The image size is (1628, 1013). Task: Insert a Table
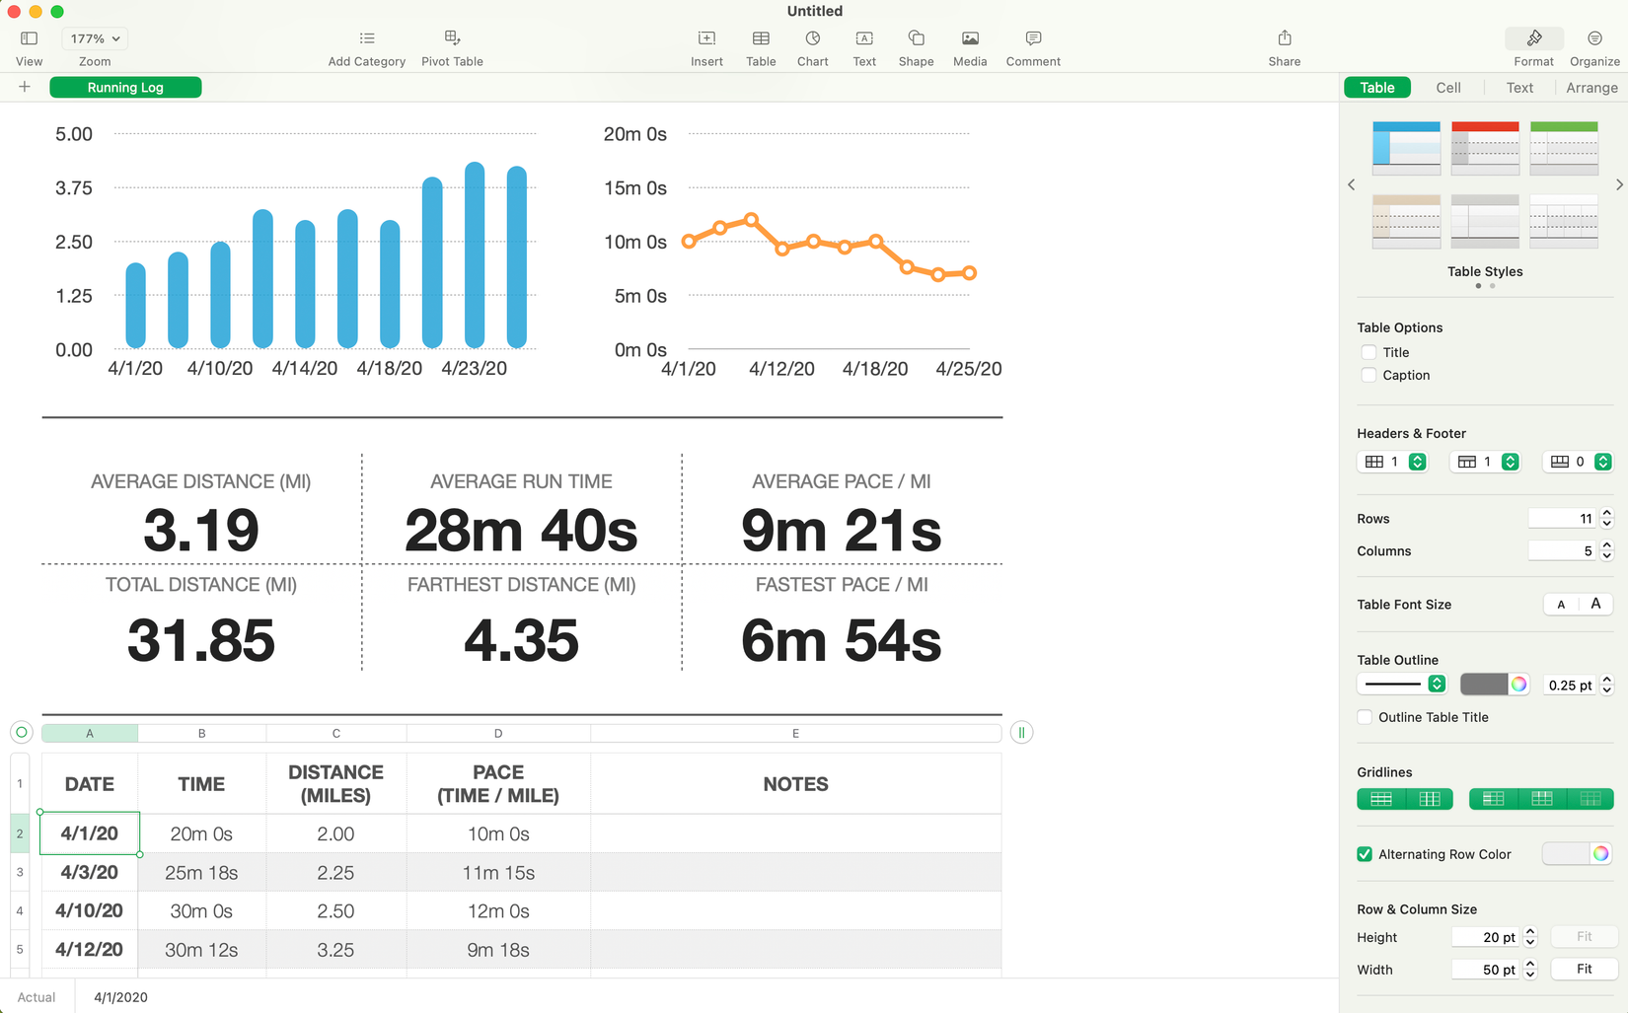760,44
